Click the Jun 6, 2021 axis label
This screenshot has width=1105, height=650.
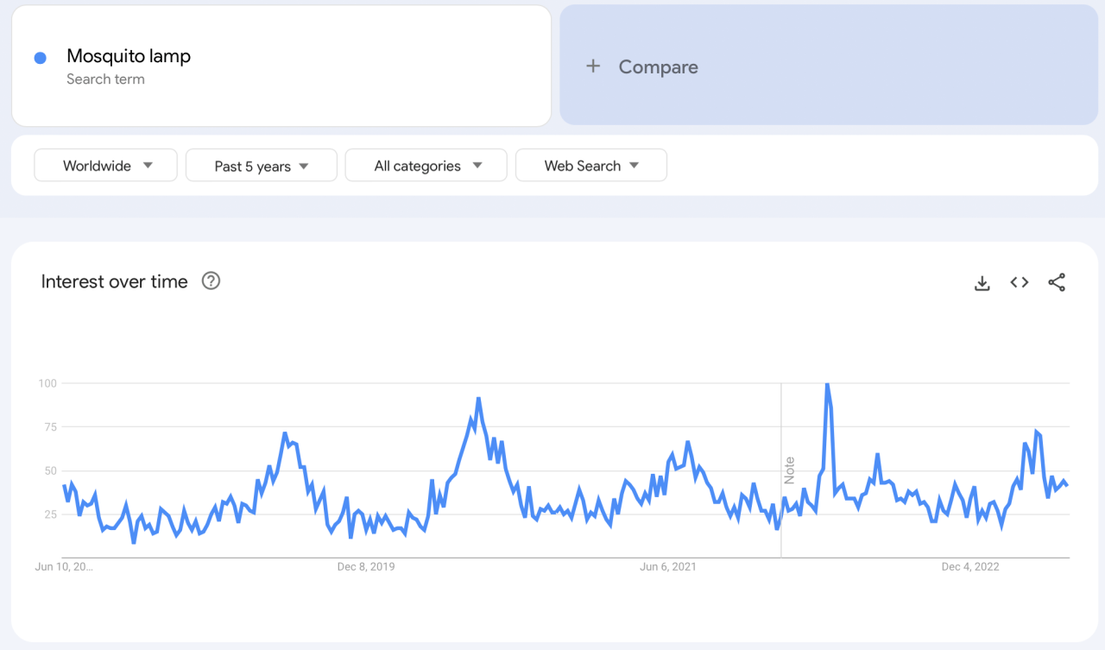[668, 566]
